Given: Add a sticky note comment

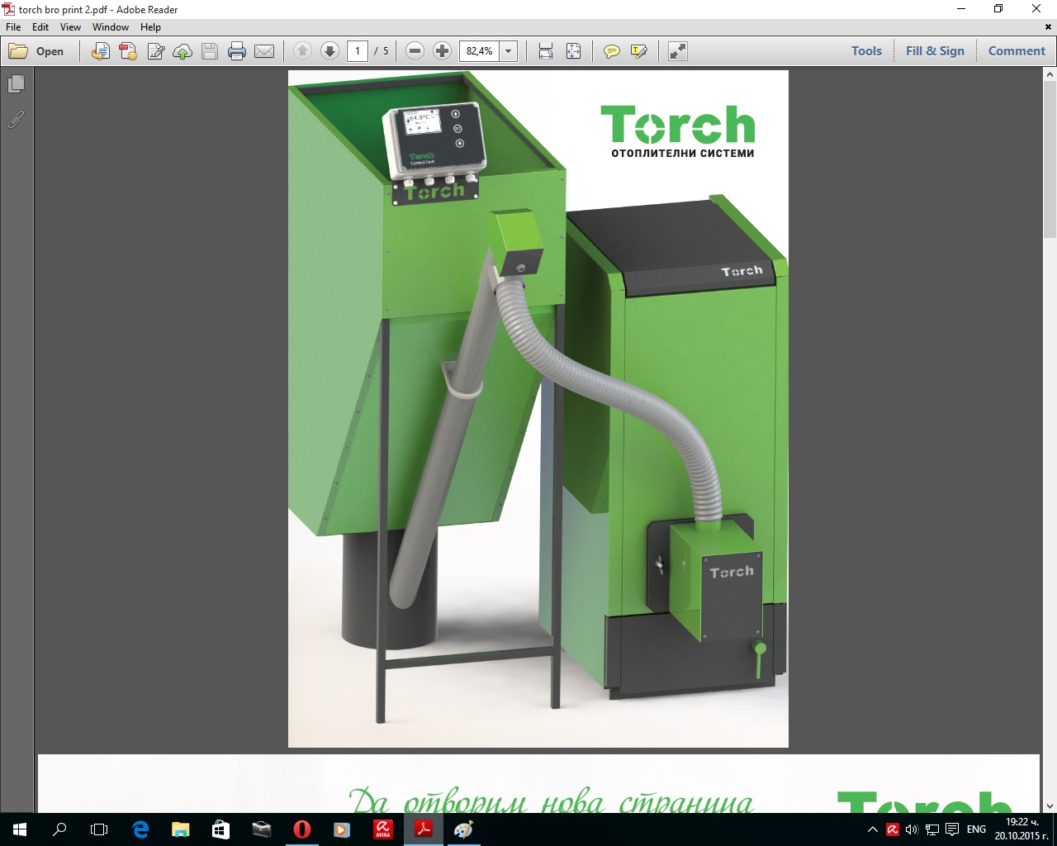Looking at the screenshot, I should [611, 51].
